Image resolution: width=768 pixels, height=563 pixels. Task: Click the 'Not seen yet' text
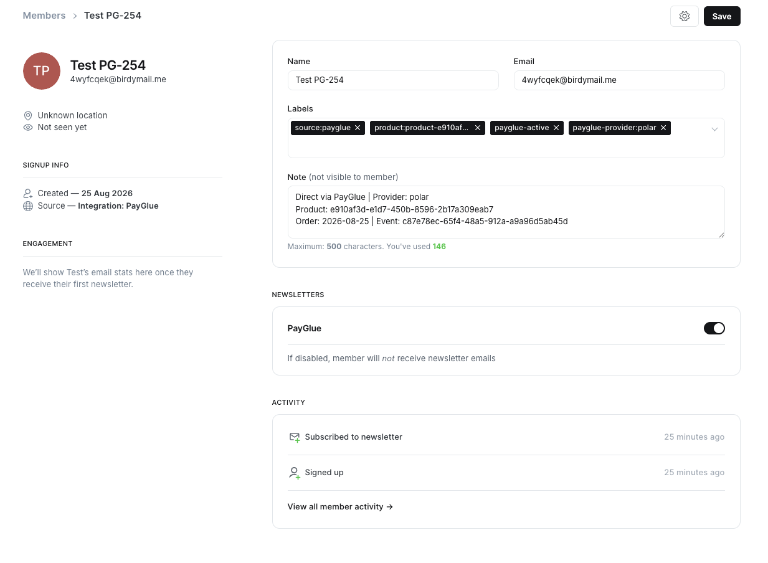click(x=62, y=128)
